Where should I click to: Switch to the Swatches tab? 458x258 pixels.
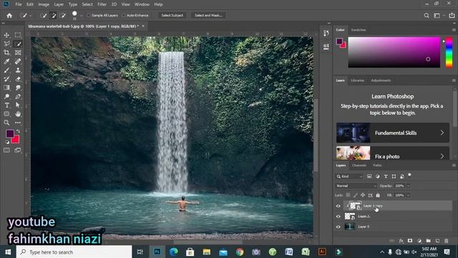359,30
